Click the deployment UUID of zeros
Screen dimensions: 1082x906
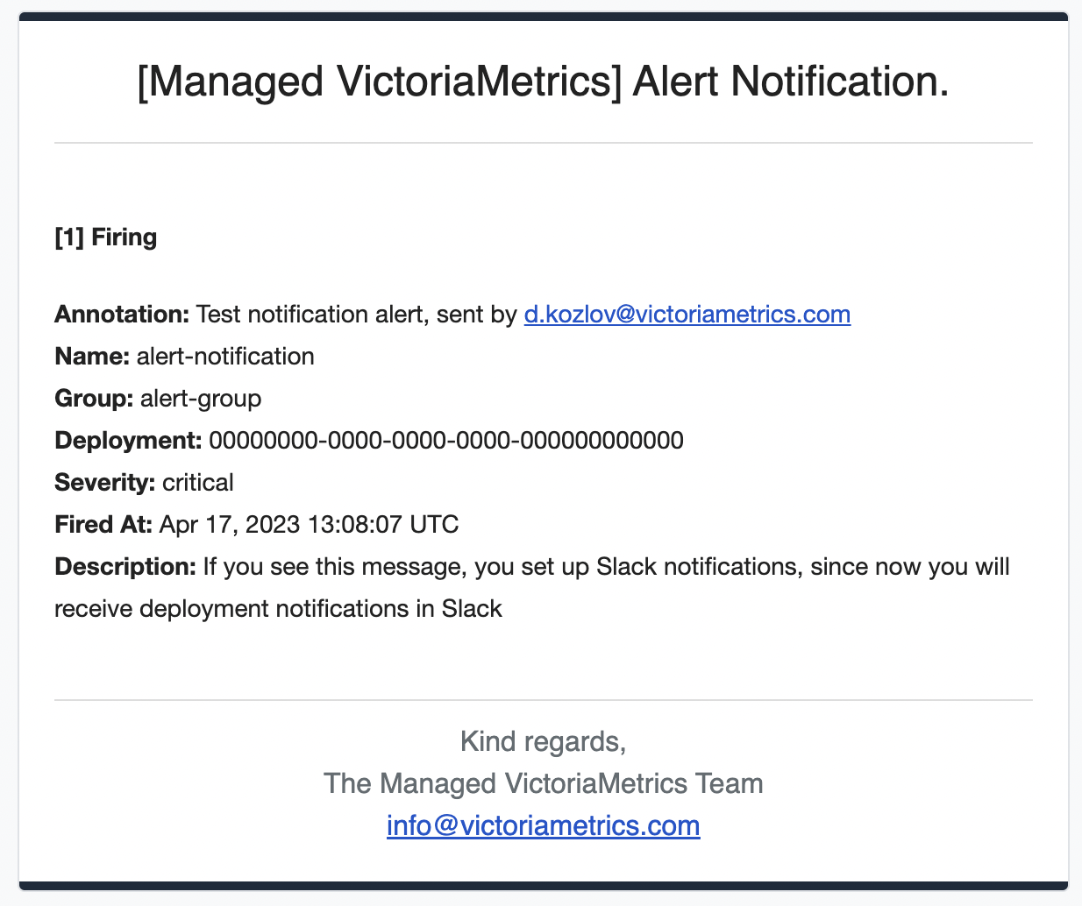click(x=446, y=440)
